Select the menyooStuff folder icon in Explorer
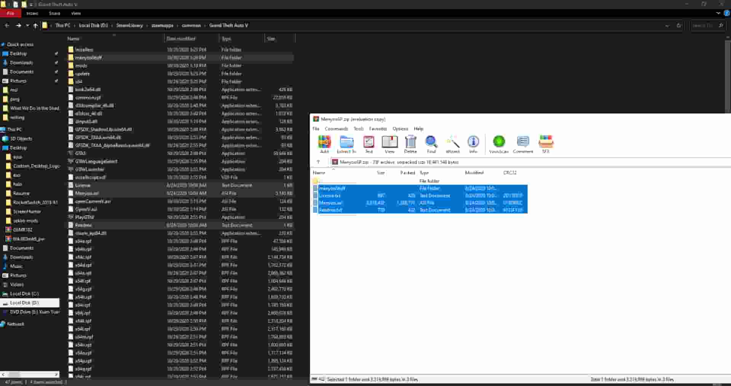731x386 pixels. click(x=71, y=58)
